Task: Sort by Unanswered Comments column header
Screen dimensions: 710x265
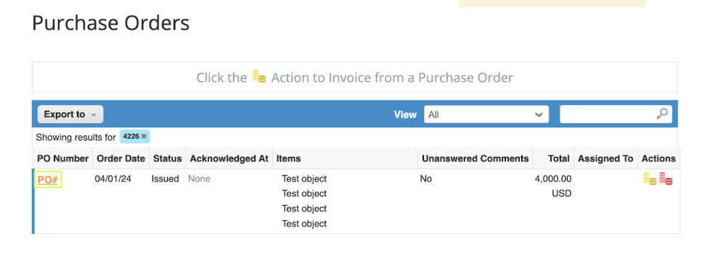Action: coord(475,159)
